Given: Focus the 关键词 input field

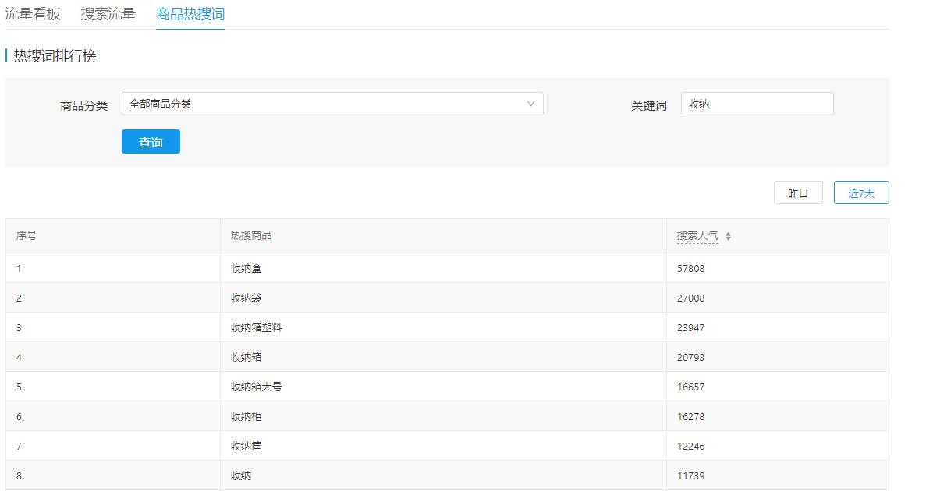Looking at the screenshot, I should click(x=756, y=104).
